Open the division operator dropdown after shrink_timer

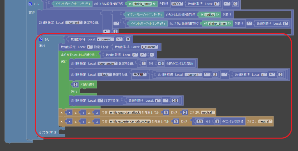[249, 24]
